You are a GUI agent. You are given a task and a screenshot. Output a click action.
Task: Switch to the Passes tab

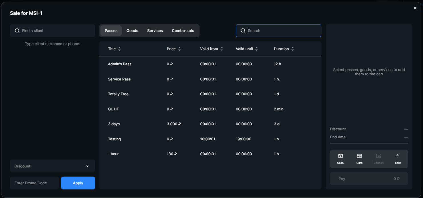[111, 31]
